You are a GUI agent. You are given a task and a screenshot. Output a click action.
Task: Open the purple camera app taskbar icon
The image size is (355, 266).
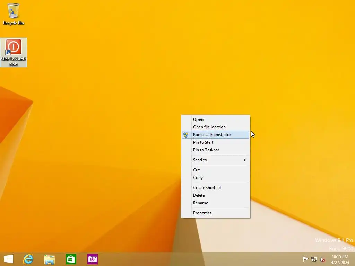coord(92,259)
